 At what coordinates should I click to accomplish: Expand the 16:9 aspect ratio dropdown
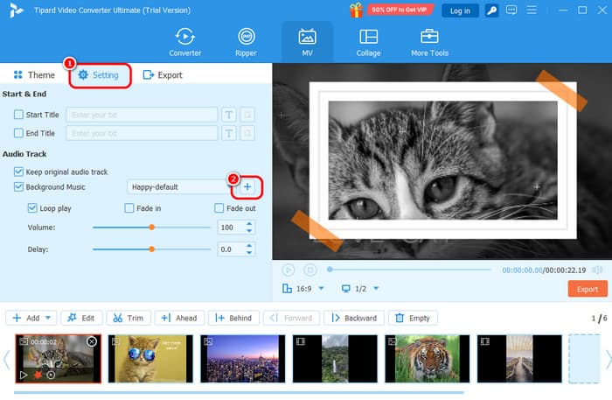(321, 289)
